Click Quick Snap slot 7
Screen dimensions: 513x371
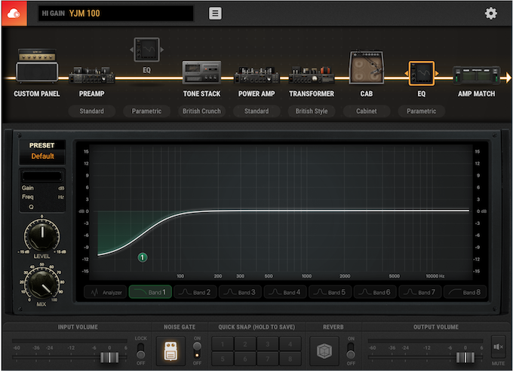pos(268,359)
